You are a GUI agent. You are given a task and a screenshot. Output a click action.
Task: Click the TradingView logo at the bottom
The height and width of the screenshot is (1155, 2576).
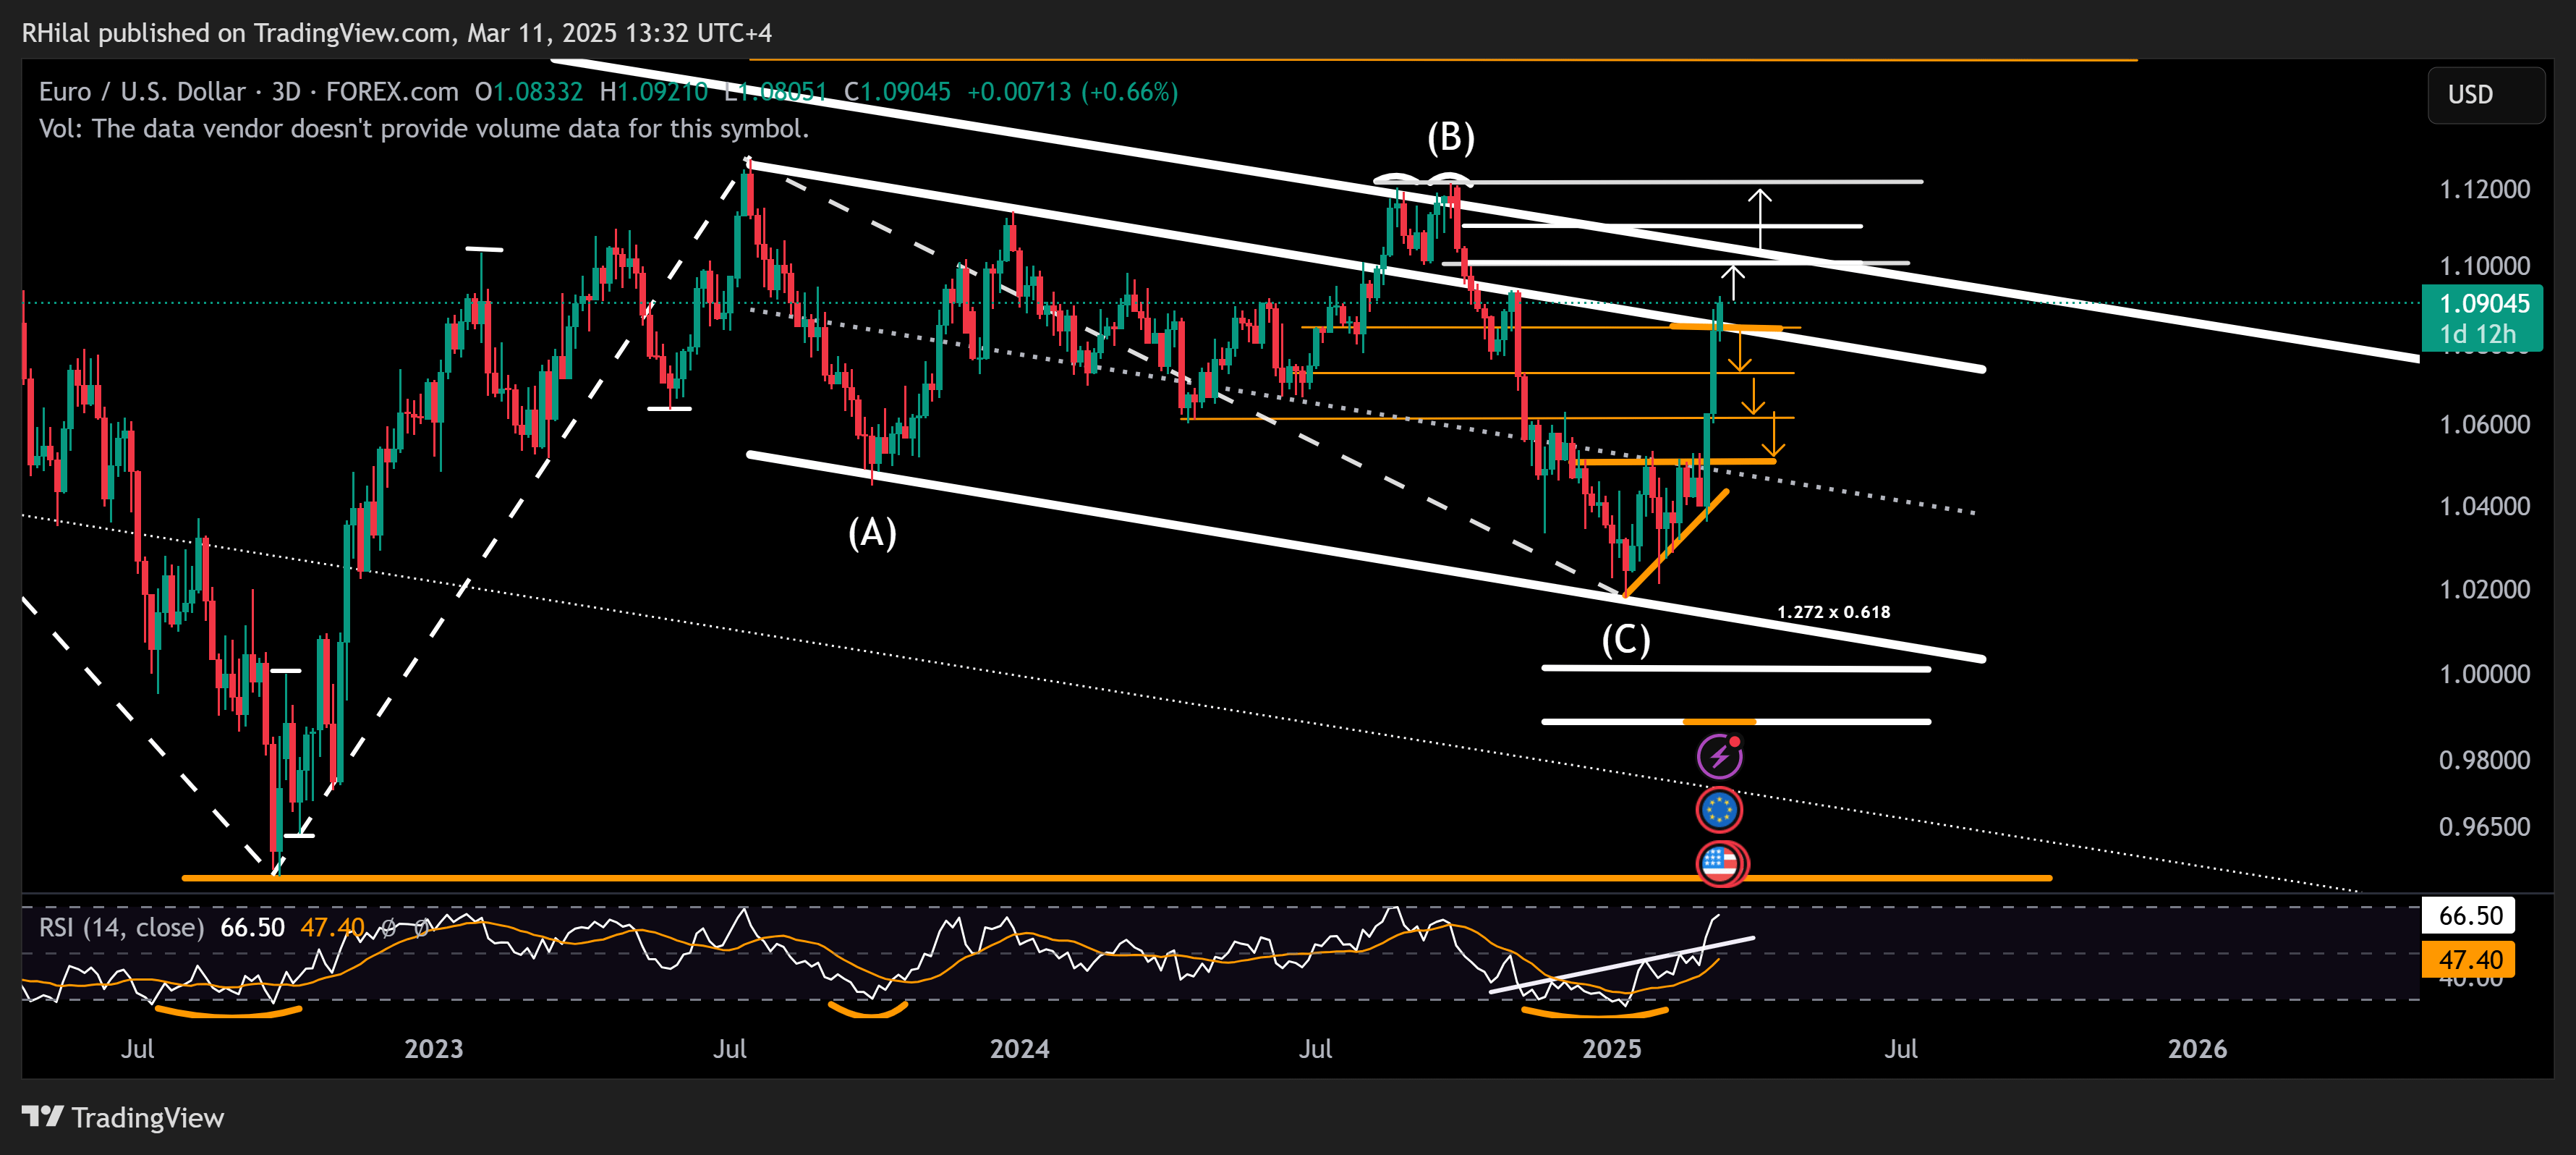pyautogui.click(x=123, y=1117)
